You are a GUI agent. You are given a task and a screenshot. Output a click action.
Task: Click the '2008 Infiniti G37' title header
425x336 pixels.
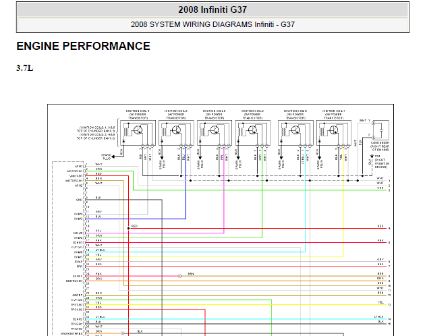(x=213, y=9)
